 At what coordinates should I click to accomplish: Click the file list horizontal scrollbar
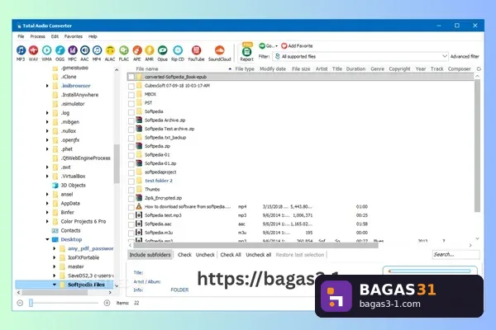[x=256, y=245]
